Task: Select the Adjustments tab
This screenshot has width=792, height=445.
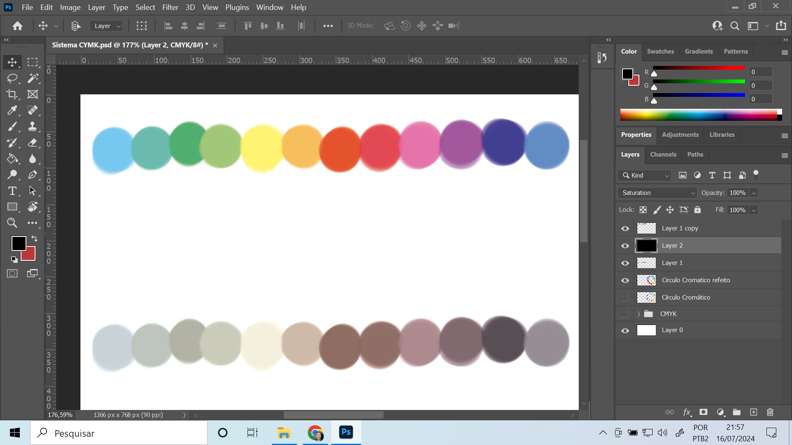Action: tap(681, 134)
